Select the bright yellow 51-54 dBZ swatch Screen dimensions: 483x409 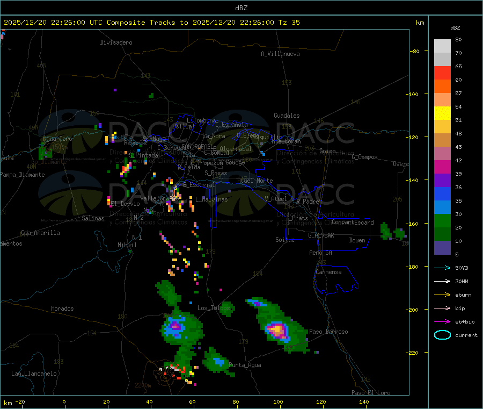tap(442, 113)
